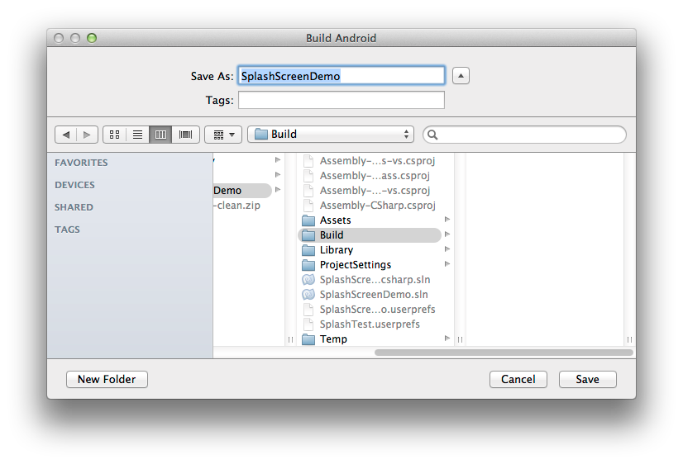The height and width of the screenshot is (464, 683).
Task: Open the Temp folder
Action: click(333, 339)
